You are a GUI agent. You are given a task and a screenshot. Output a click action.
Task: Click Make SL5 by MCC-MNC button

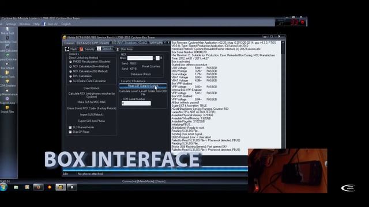click(92, 102)
